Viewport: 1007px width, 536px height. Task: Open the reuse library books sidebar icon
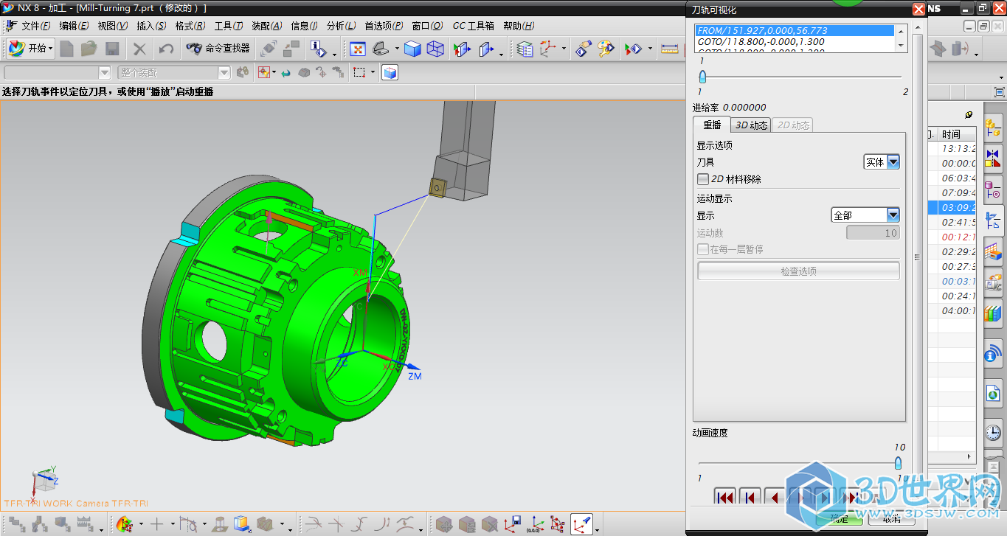pos(993,315)
